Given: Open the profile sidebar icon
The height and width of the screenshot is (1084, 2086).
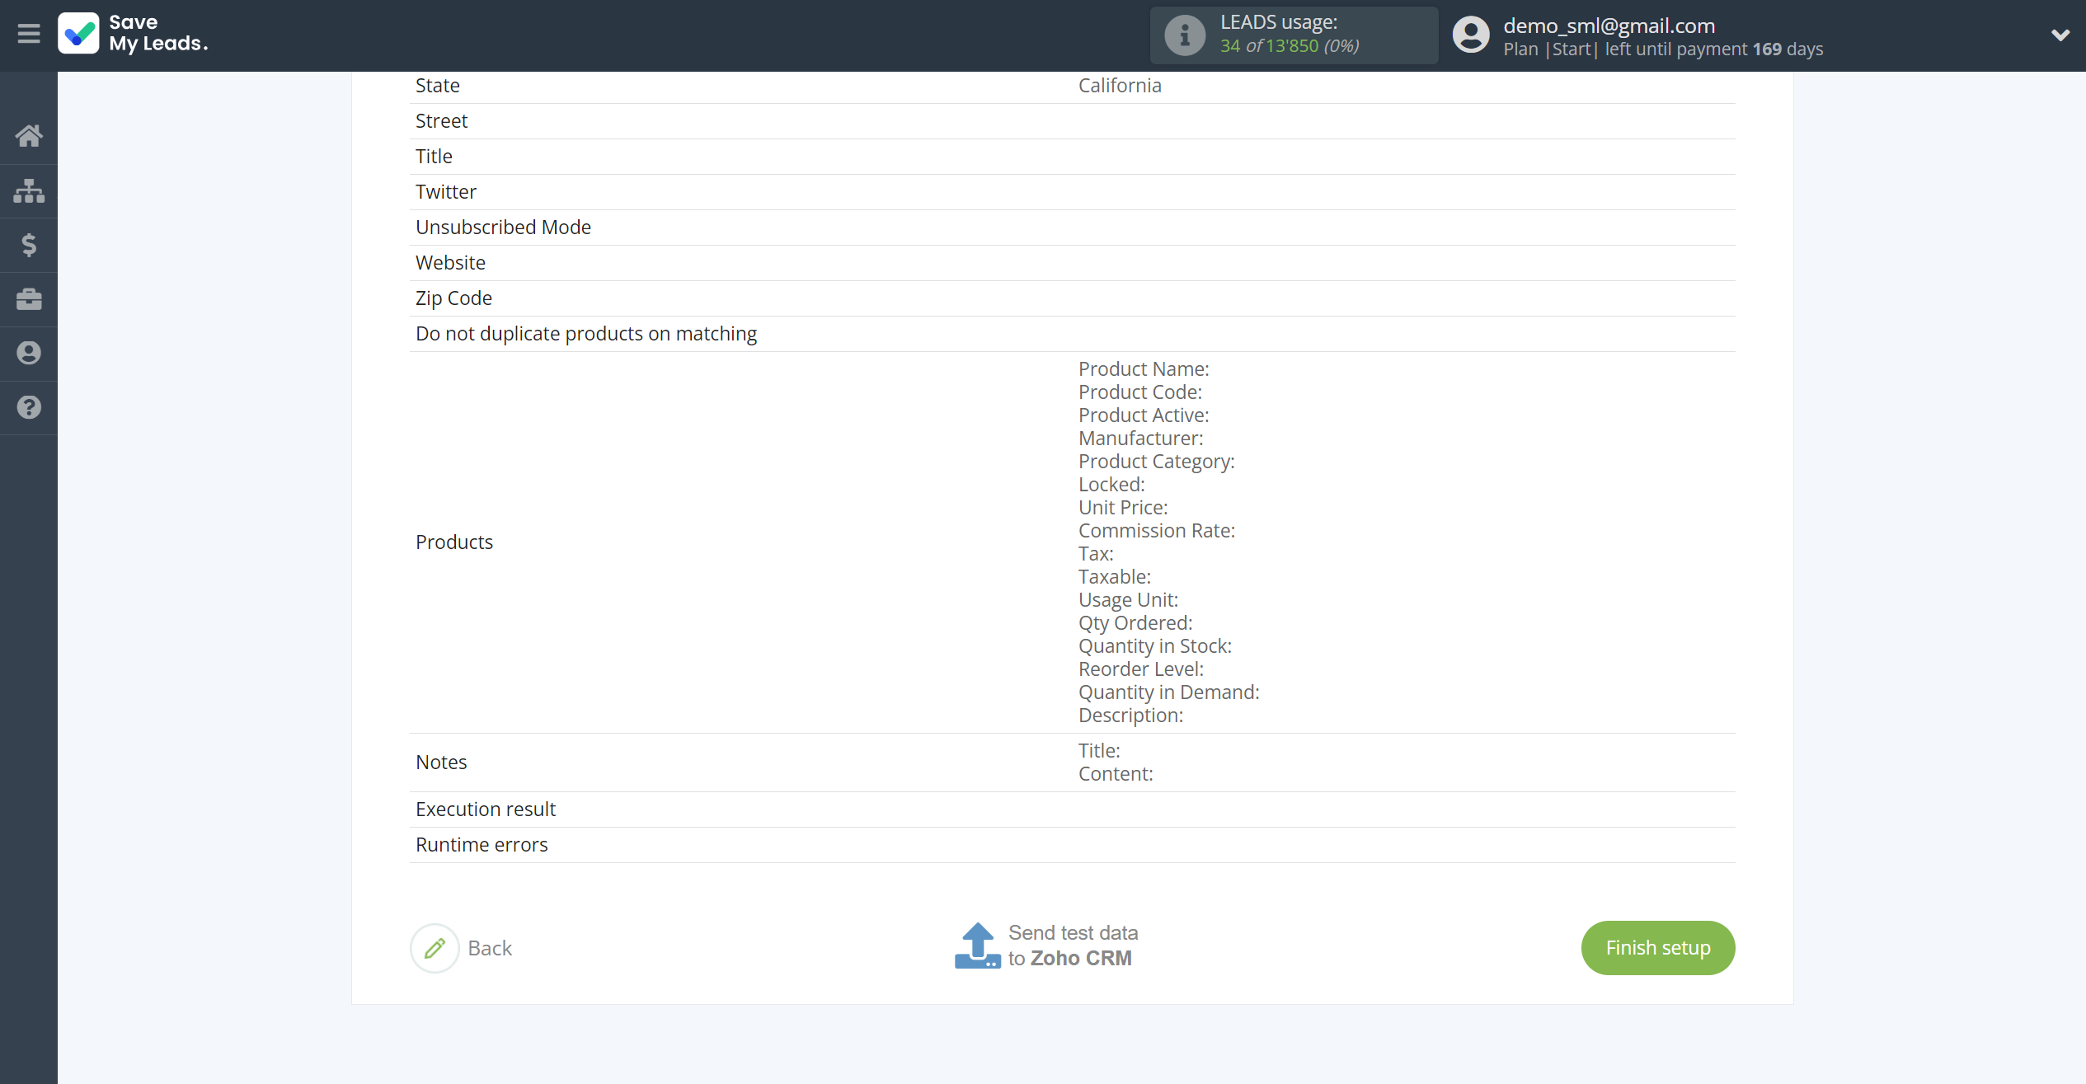Looking at the screenshot, I should tap(29, 353).
